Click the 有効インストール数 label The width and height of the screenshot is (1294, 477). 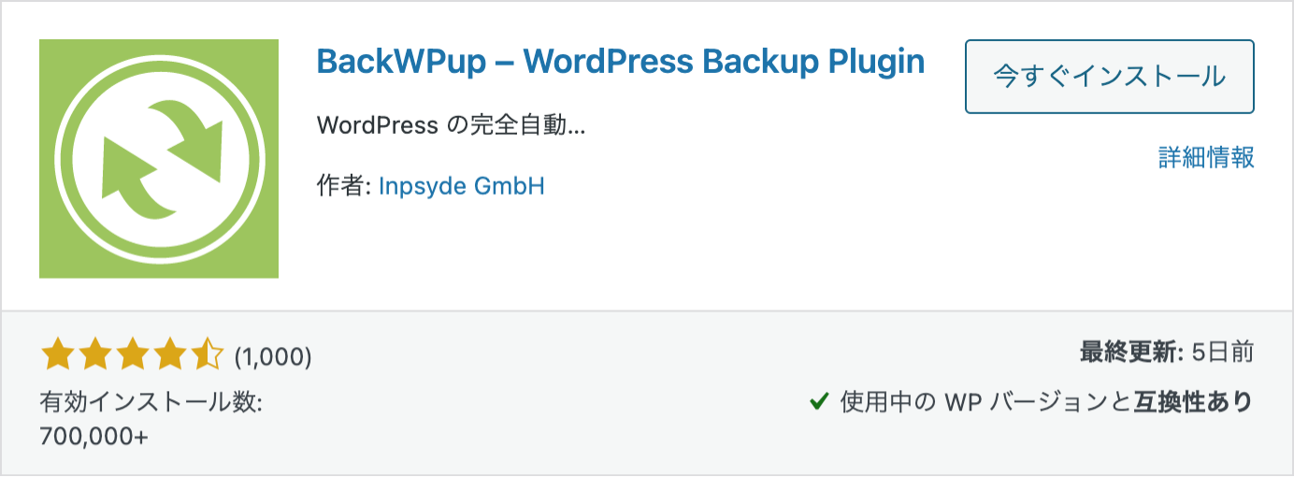[x=151, y=403]
